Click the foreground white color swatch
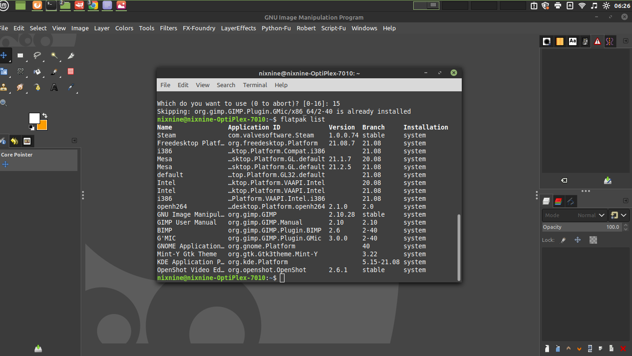The height and width of the screenshot is (356, 632). [35, 118]
